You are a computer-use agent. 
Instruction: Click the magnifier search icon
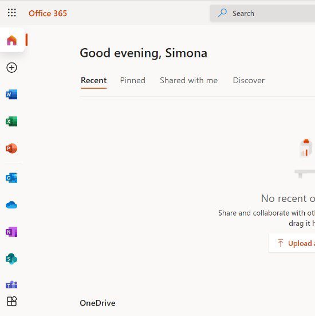(222, 13)
